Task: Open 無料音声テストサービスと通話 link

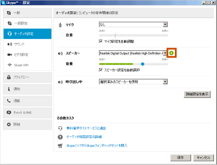Action: click(86, 128)
